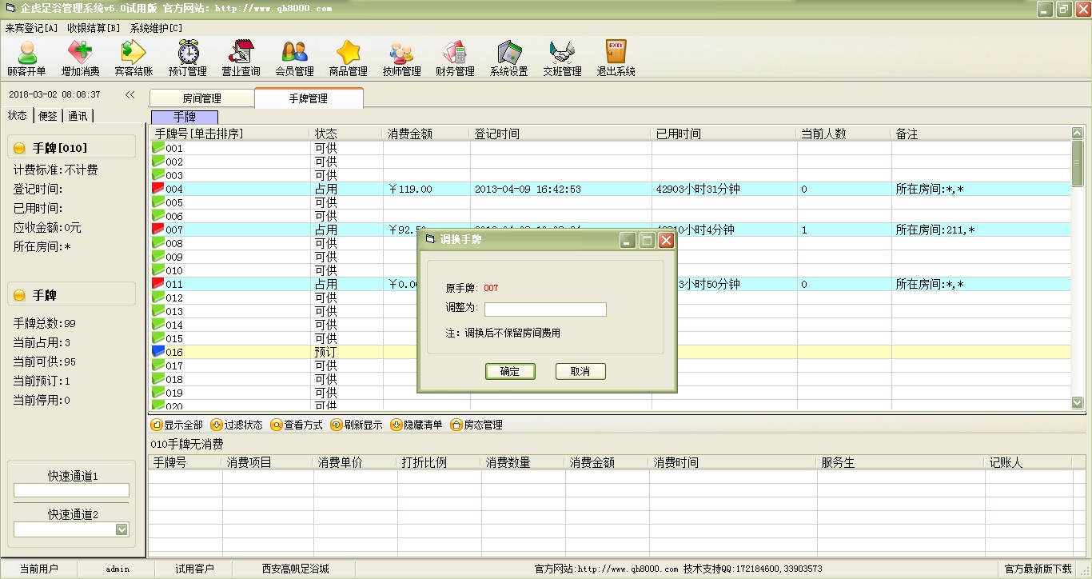Click scroll up arrow of wristband list
This screenshot has height=579, width=1092.
click(1078, 133)
